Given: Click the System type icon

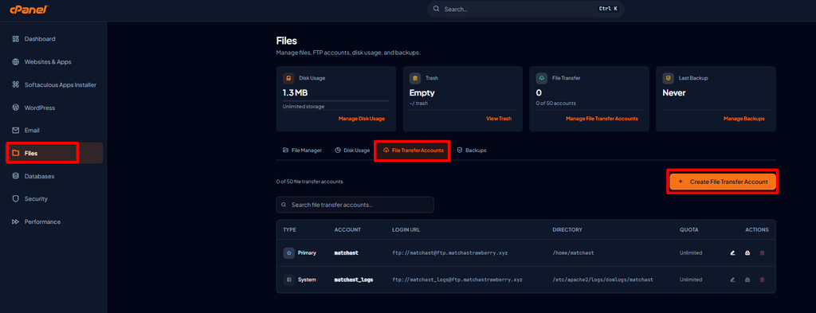Looking at the screenshot, I should pyautogui.click(x=288, y=280).
